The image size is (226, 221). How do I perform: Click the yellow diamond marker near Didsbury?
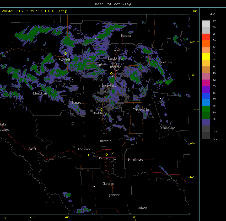coord(102,109)
